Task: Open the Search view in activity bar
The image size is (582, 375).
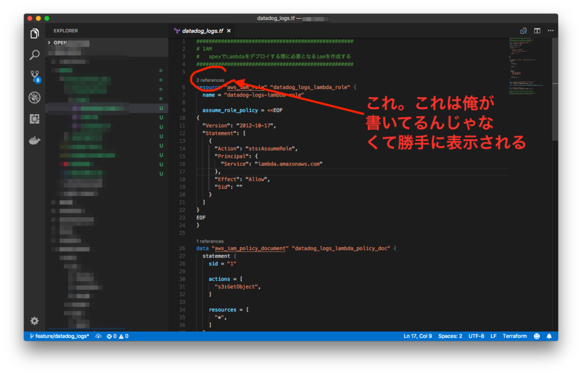Action: point(35,55)
